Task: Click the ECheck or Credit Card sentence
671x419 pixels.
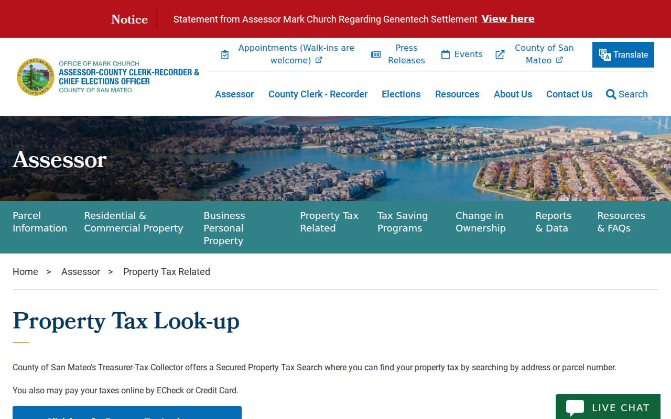Action: point(126,390)
